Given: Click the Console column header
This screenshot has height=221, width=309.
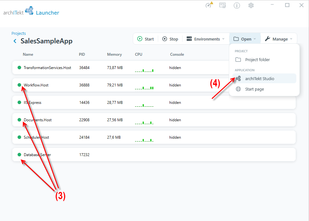Looking at the screenshot, I should point(177,54).
